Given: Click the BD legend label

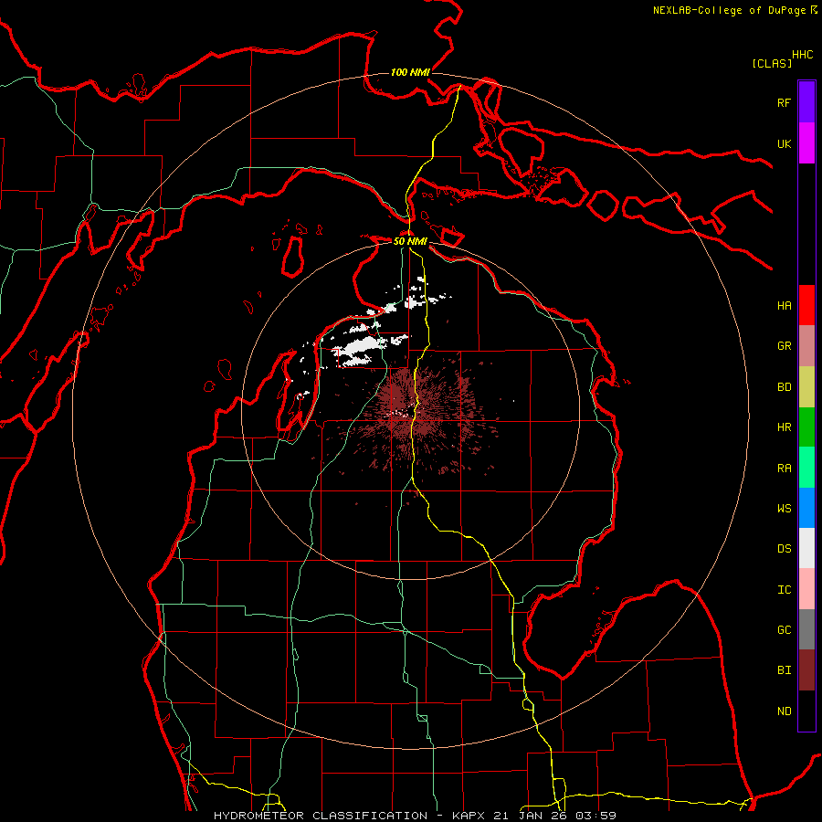Looking at the screenshot, I should pyautogui.click(x=784, y=387).
